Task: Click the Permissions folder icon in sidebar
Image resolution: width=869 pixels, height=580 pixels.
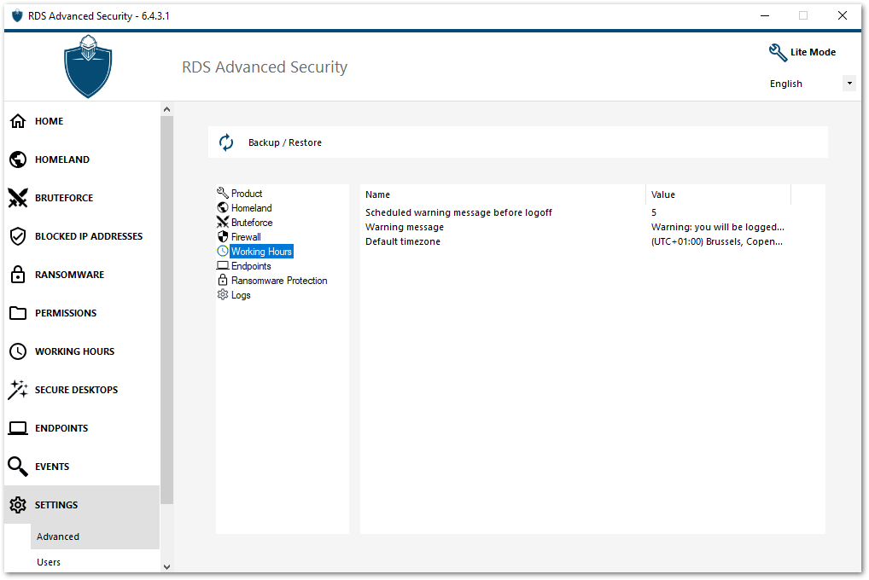Action: [18, 313]
